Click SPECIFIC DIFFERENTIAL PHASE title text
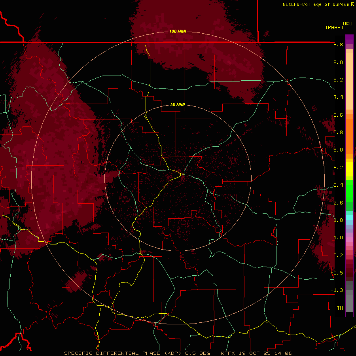 [x=113, y=353]
